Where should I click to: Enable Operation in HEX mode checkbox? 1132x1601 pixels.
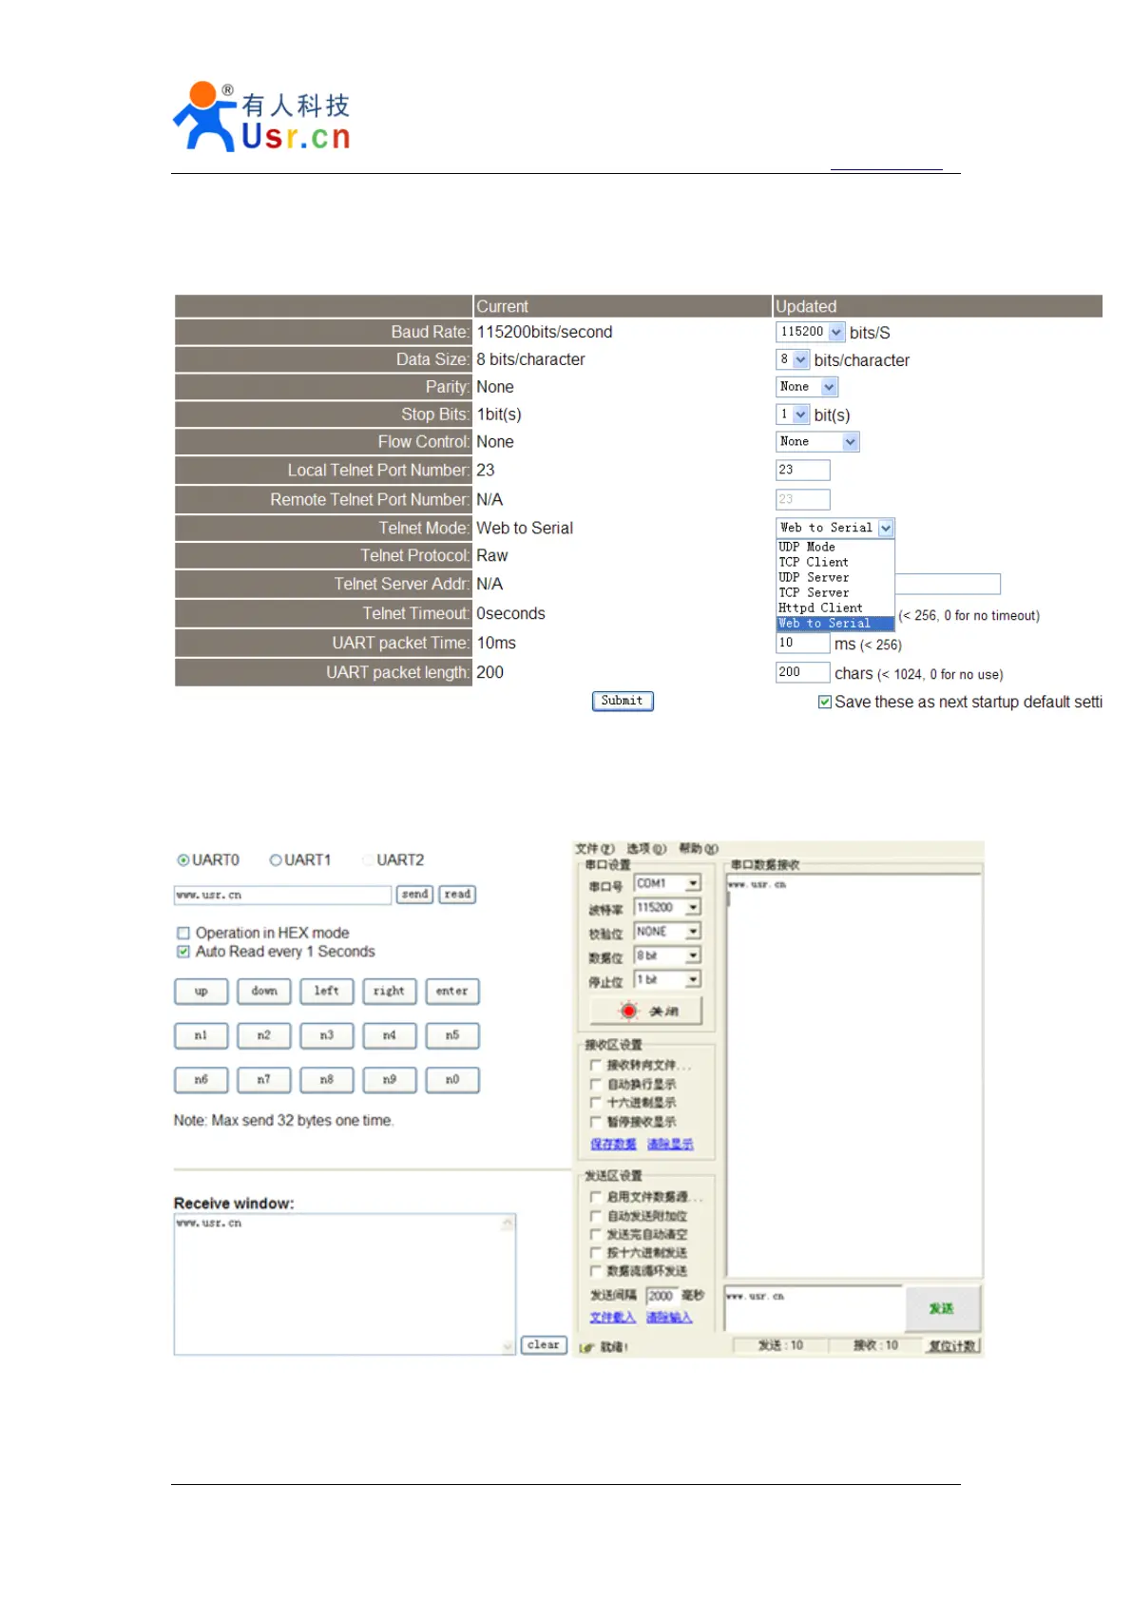(x=183, y=934)
